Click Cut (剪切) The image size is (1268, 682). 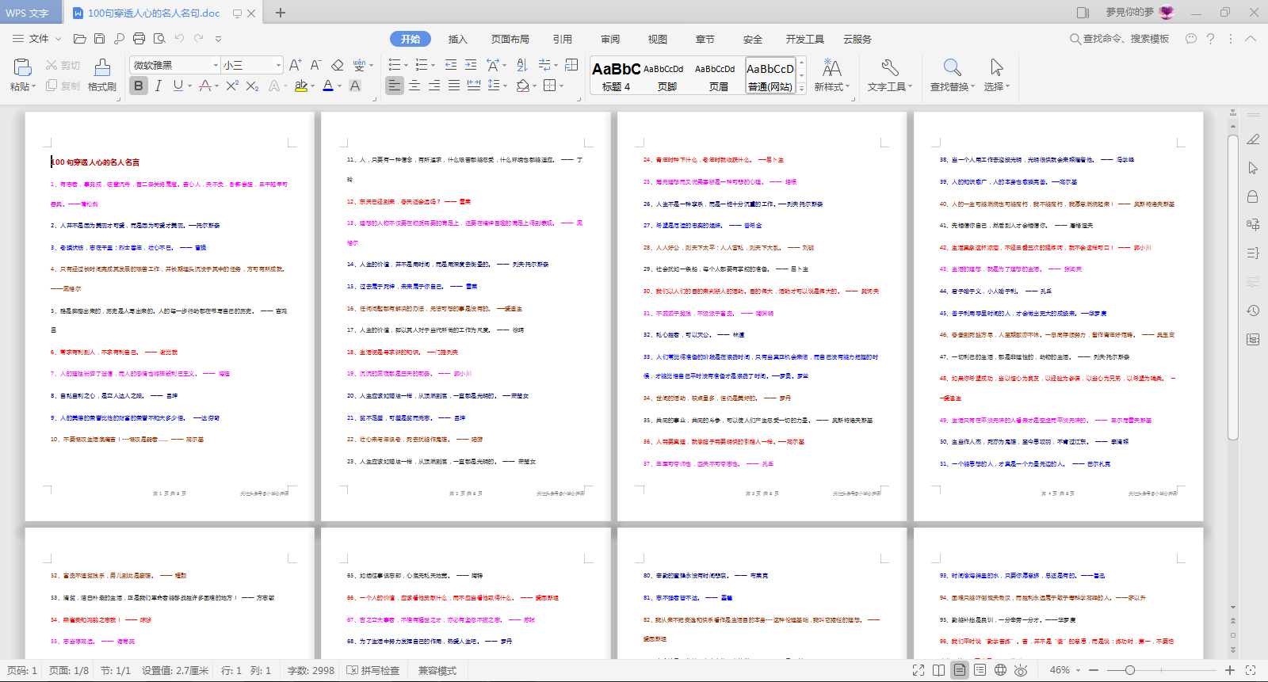click(63, 65)
